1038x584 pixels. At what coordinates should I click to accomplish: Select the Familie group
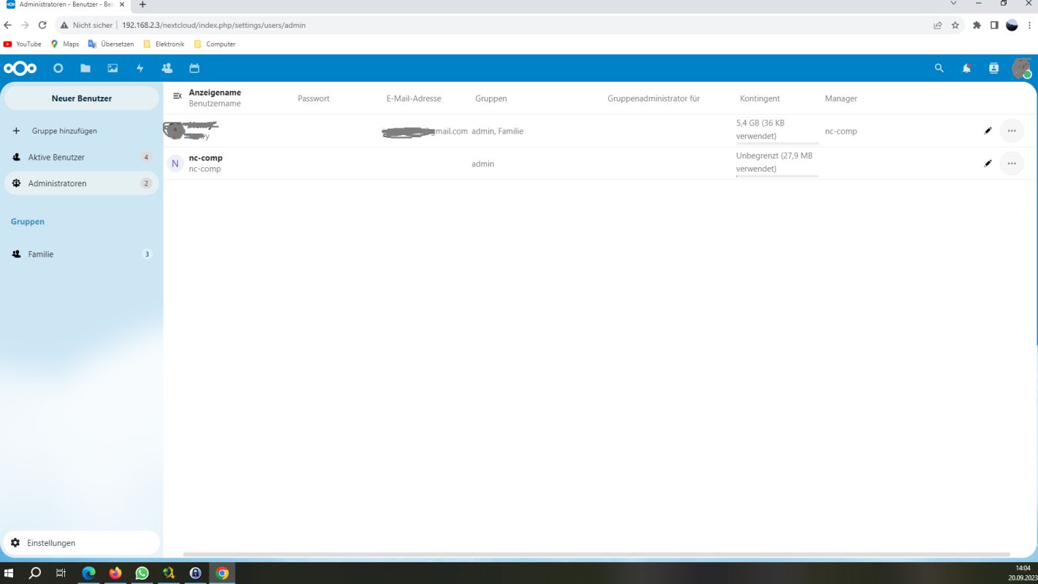coord(41,254)
